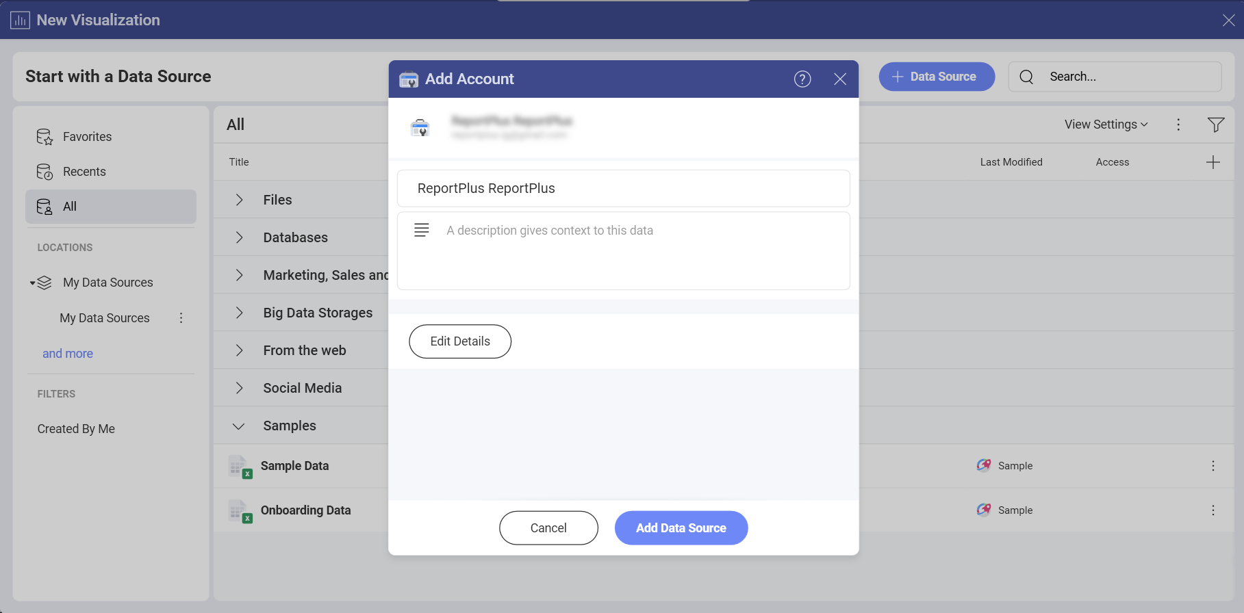The image size is (1244, 613).
Task: Edit the ReportPlus ReportPlus name field
Action: 623,188
